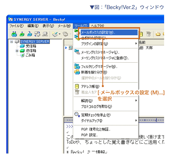Select the SYNERGY SERVER mailbox in the tree
170x160 pixels.
pos(35,42)
